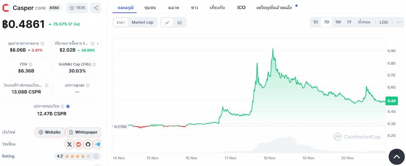Add Casper to watchlist with star button

click(77, 8)
